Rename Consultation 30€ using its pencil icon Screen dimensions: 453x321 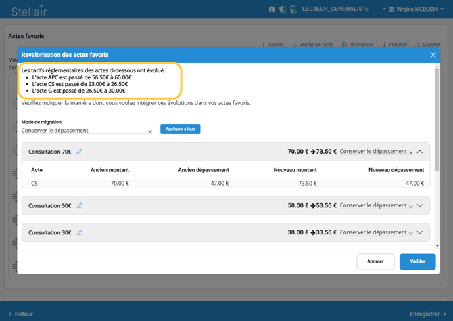point(79,232)
